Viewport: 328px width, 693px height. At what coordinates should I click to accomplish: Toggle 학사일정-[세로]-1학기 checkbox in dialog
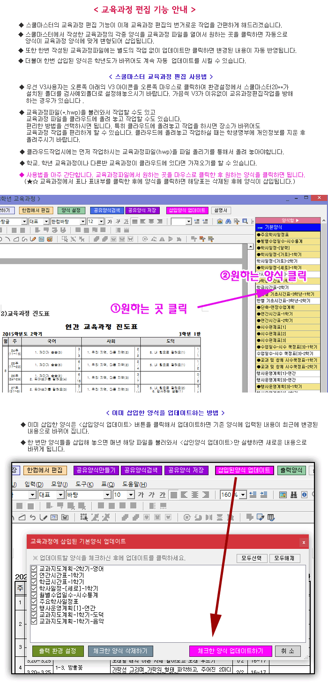pos(34,588)
